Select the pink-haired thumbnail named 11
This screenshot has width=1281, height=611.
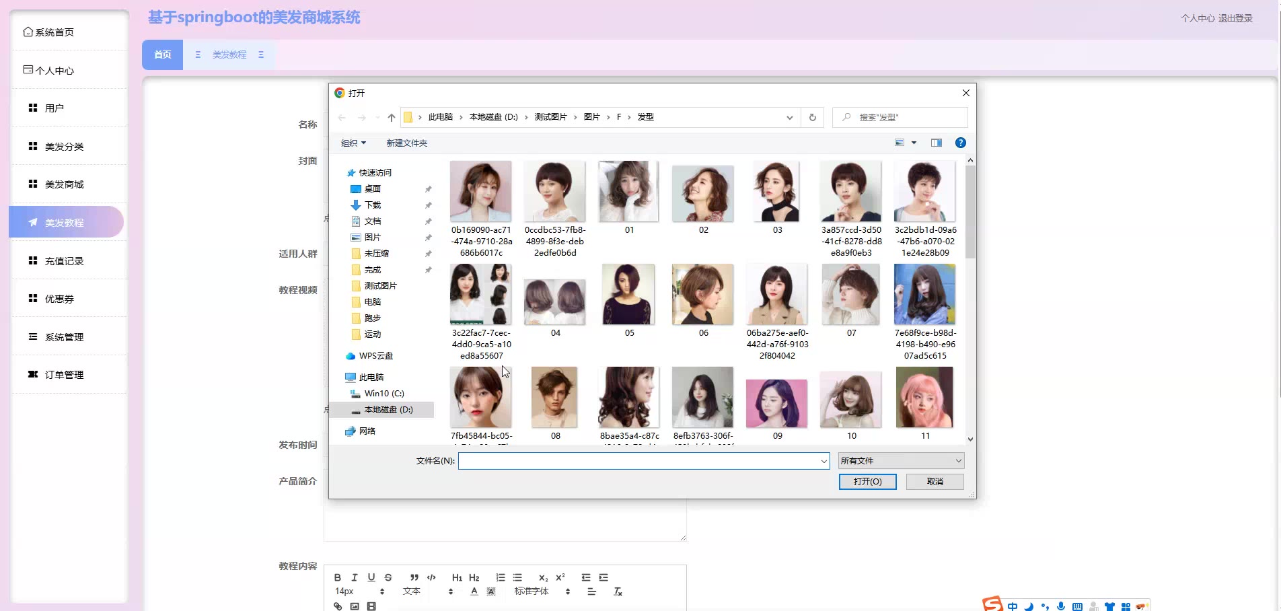pyautogui.click(x=924, y=398)
